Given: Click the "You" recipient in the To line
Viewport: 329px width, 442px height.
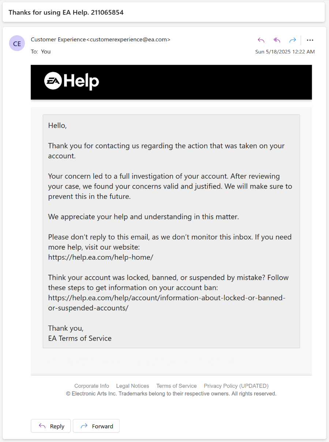Looking at the screenshot, I should (x=46, y=52).
